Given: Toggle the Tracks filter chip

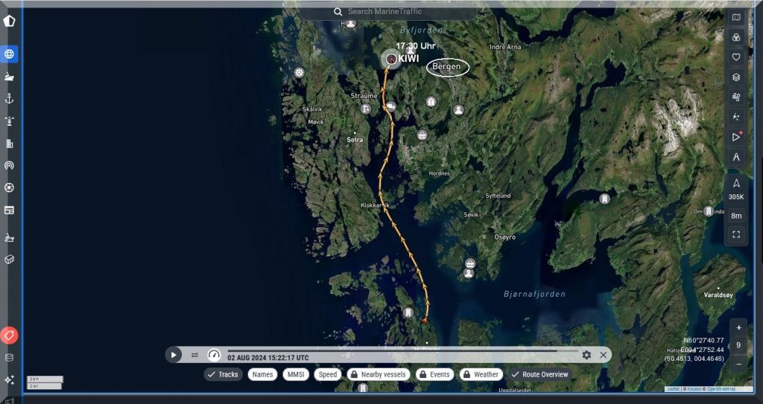Looking at the screenshot, I should tap(223, 374).
